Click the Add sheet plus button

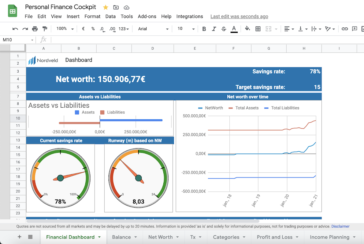[20, 237]
